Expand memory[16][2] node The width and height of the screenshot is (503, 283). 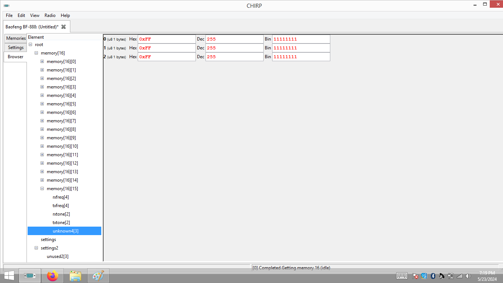[42, 78]
